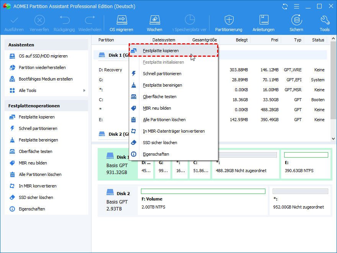Choose SSD sicher löschen in context menu
337x253 pixels.
[x=173, y=143]
